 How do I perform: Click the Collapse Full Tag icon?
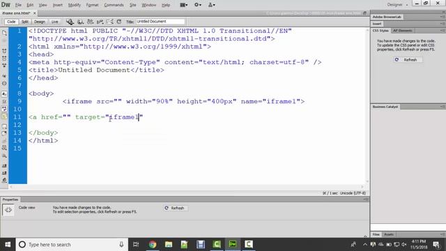[x=4, y=51]
